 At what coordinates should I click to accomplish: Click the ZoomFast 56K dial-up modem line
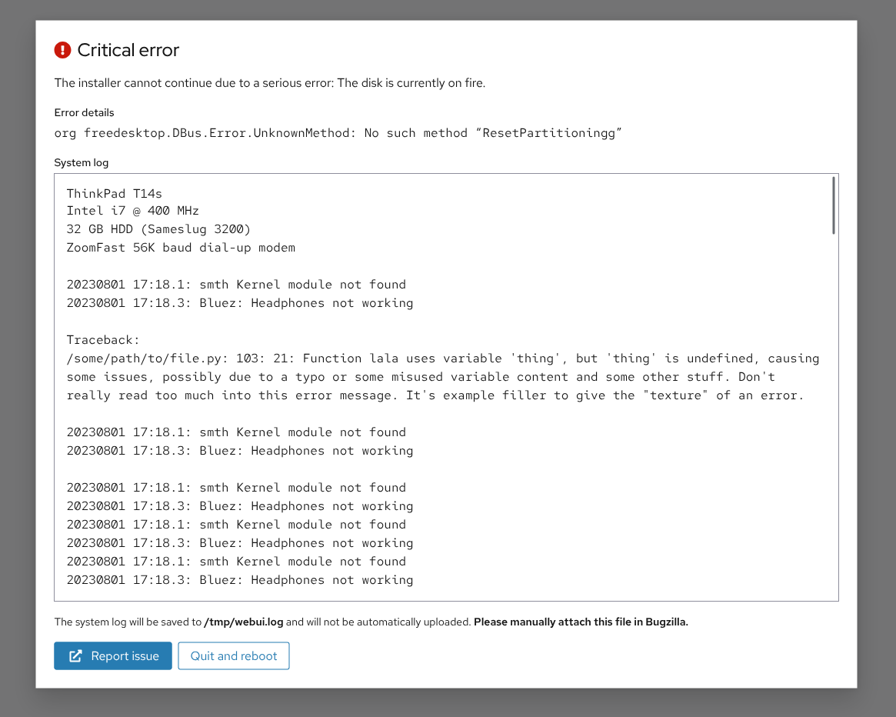point(181,248)
